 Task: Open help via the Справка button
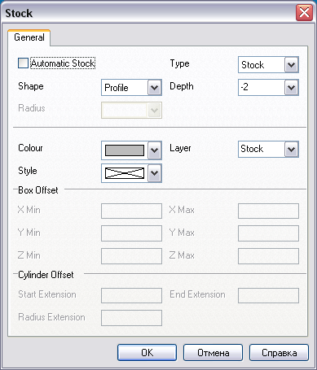(279, 353)
